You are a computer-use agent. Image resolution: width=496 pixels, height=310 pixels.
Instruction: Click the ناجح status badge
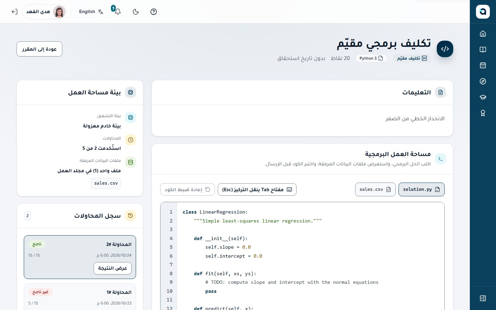coord(37,244)
